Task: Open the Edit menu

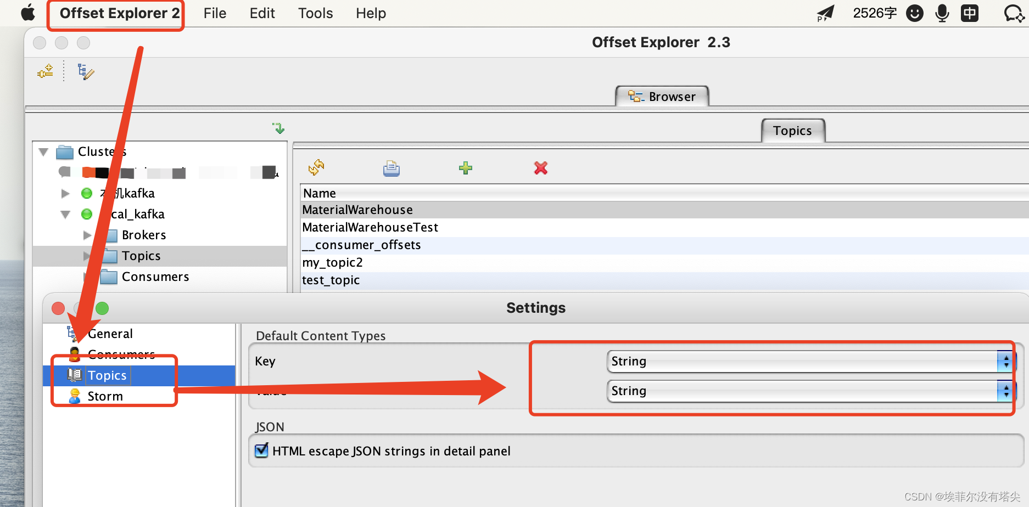Action: (x=262, y=13)
